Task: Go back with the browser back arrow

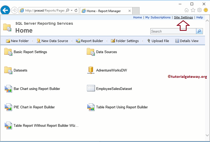Action: pyautogui.click(x=5, y=11)
